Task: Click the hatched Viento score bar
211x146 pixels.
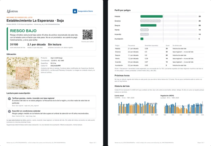Action: point(144,30)
